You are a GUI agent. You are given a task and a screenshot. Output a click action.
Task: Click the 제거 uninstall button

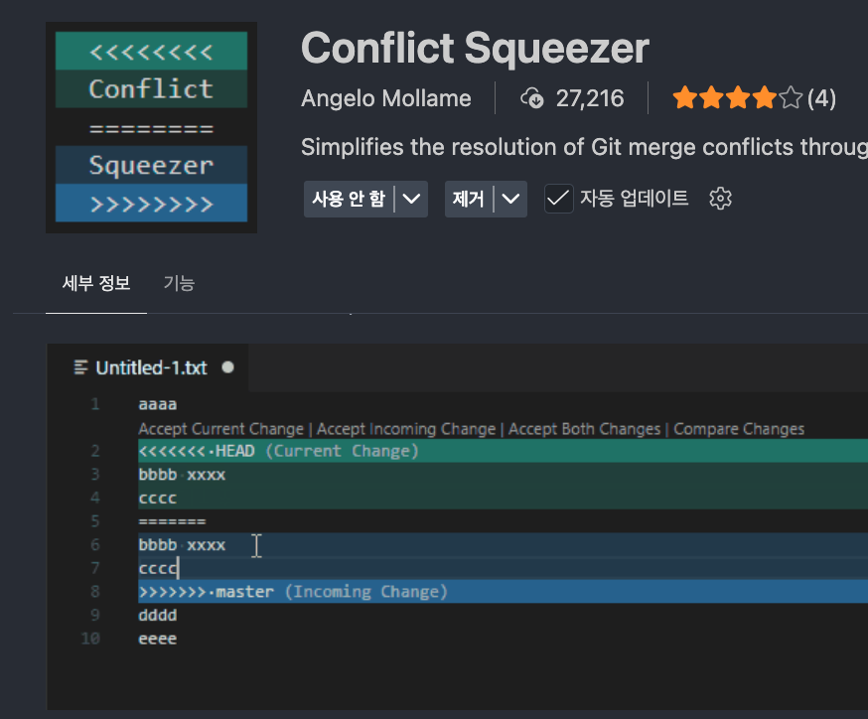tap(468, 199)
